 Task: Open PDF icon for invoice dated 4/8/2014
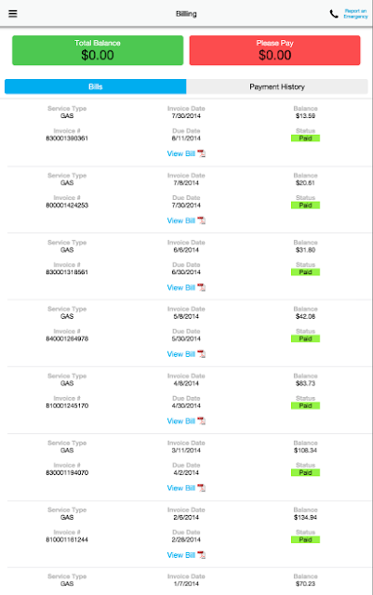(201, 421)
